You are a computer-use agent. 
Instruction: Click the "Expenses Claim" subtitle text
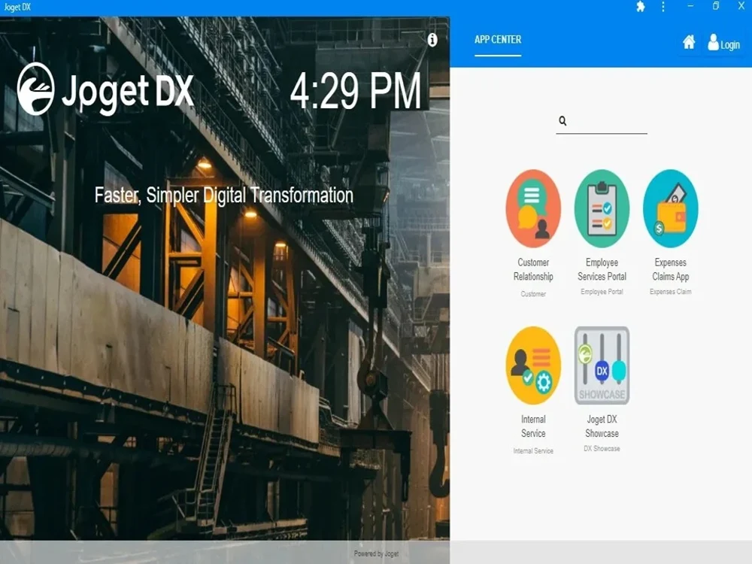[671, 292]
